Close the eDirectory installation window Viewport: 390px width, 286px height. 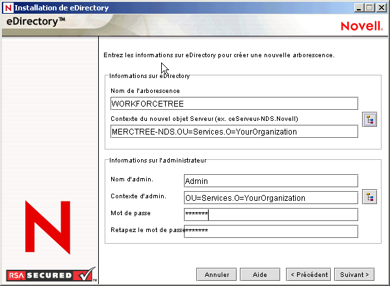click(382, 8)
